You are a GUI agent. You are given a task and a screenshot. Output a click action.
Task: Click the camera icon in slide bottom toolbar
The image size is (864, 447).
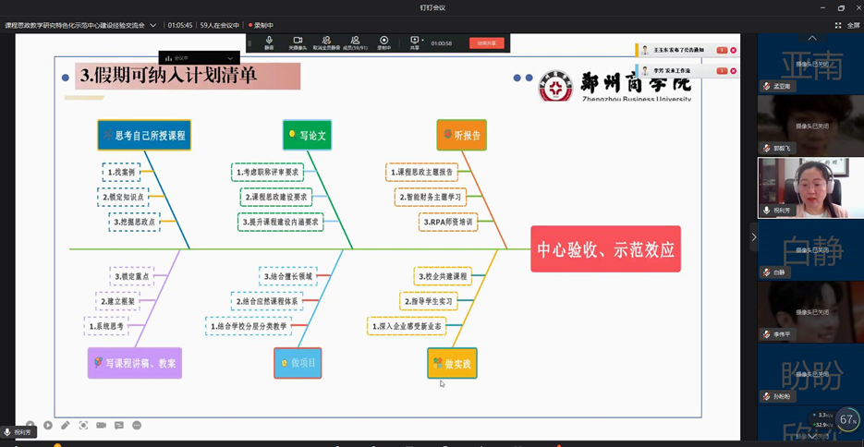point(101,426)
